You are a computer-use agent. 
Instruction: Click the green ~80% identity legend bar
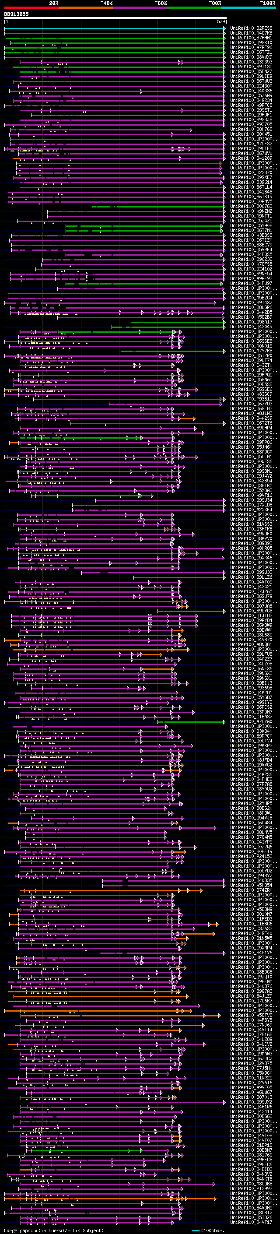tap(194, 7)
